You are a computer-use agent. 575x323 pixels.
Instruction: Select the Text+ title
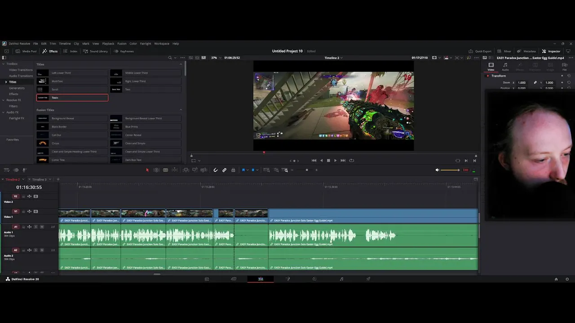pos(72,98)
